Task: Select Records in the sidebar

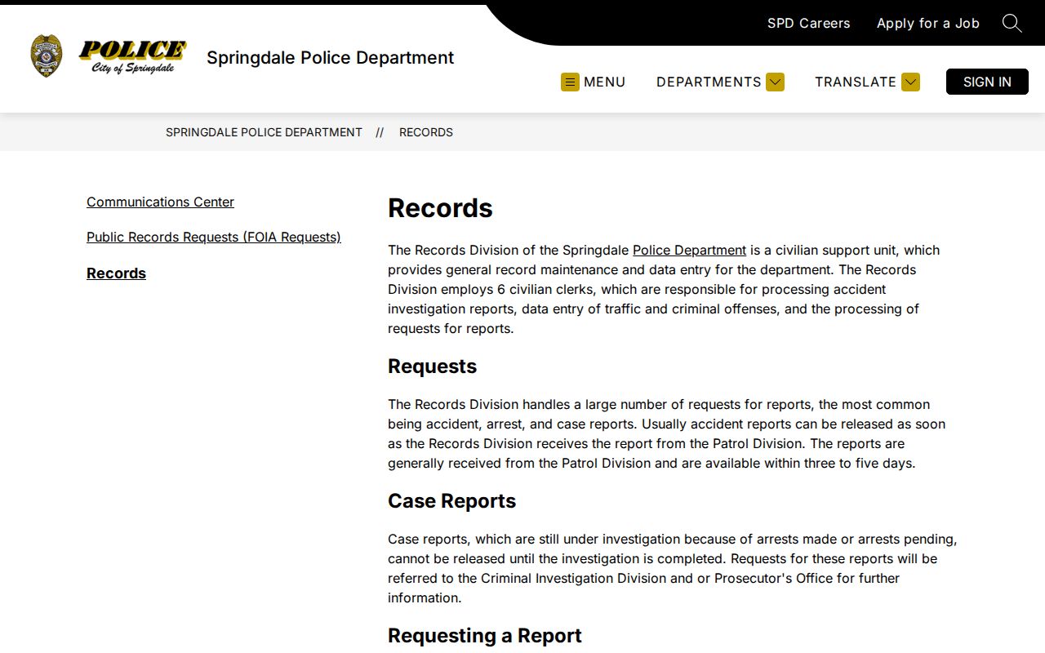Action: click(116, 273)
